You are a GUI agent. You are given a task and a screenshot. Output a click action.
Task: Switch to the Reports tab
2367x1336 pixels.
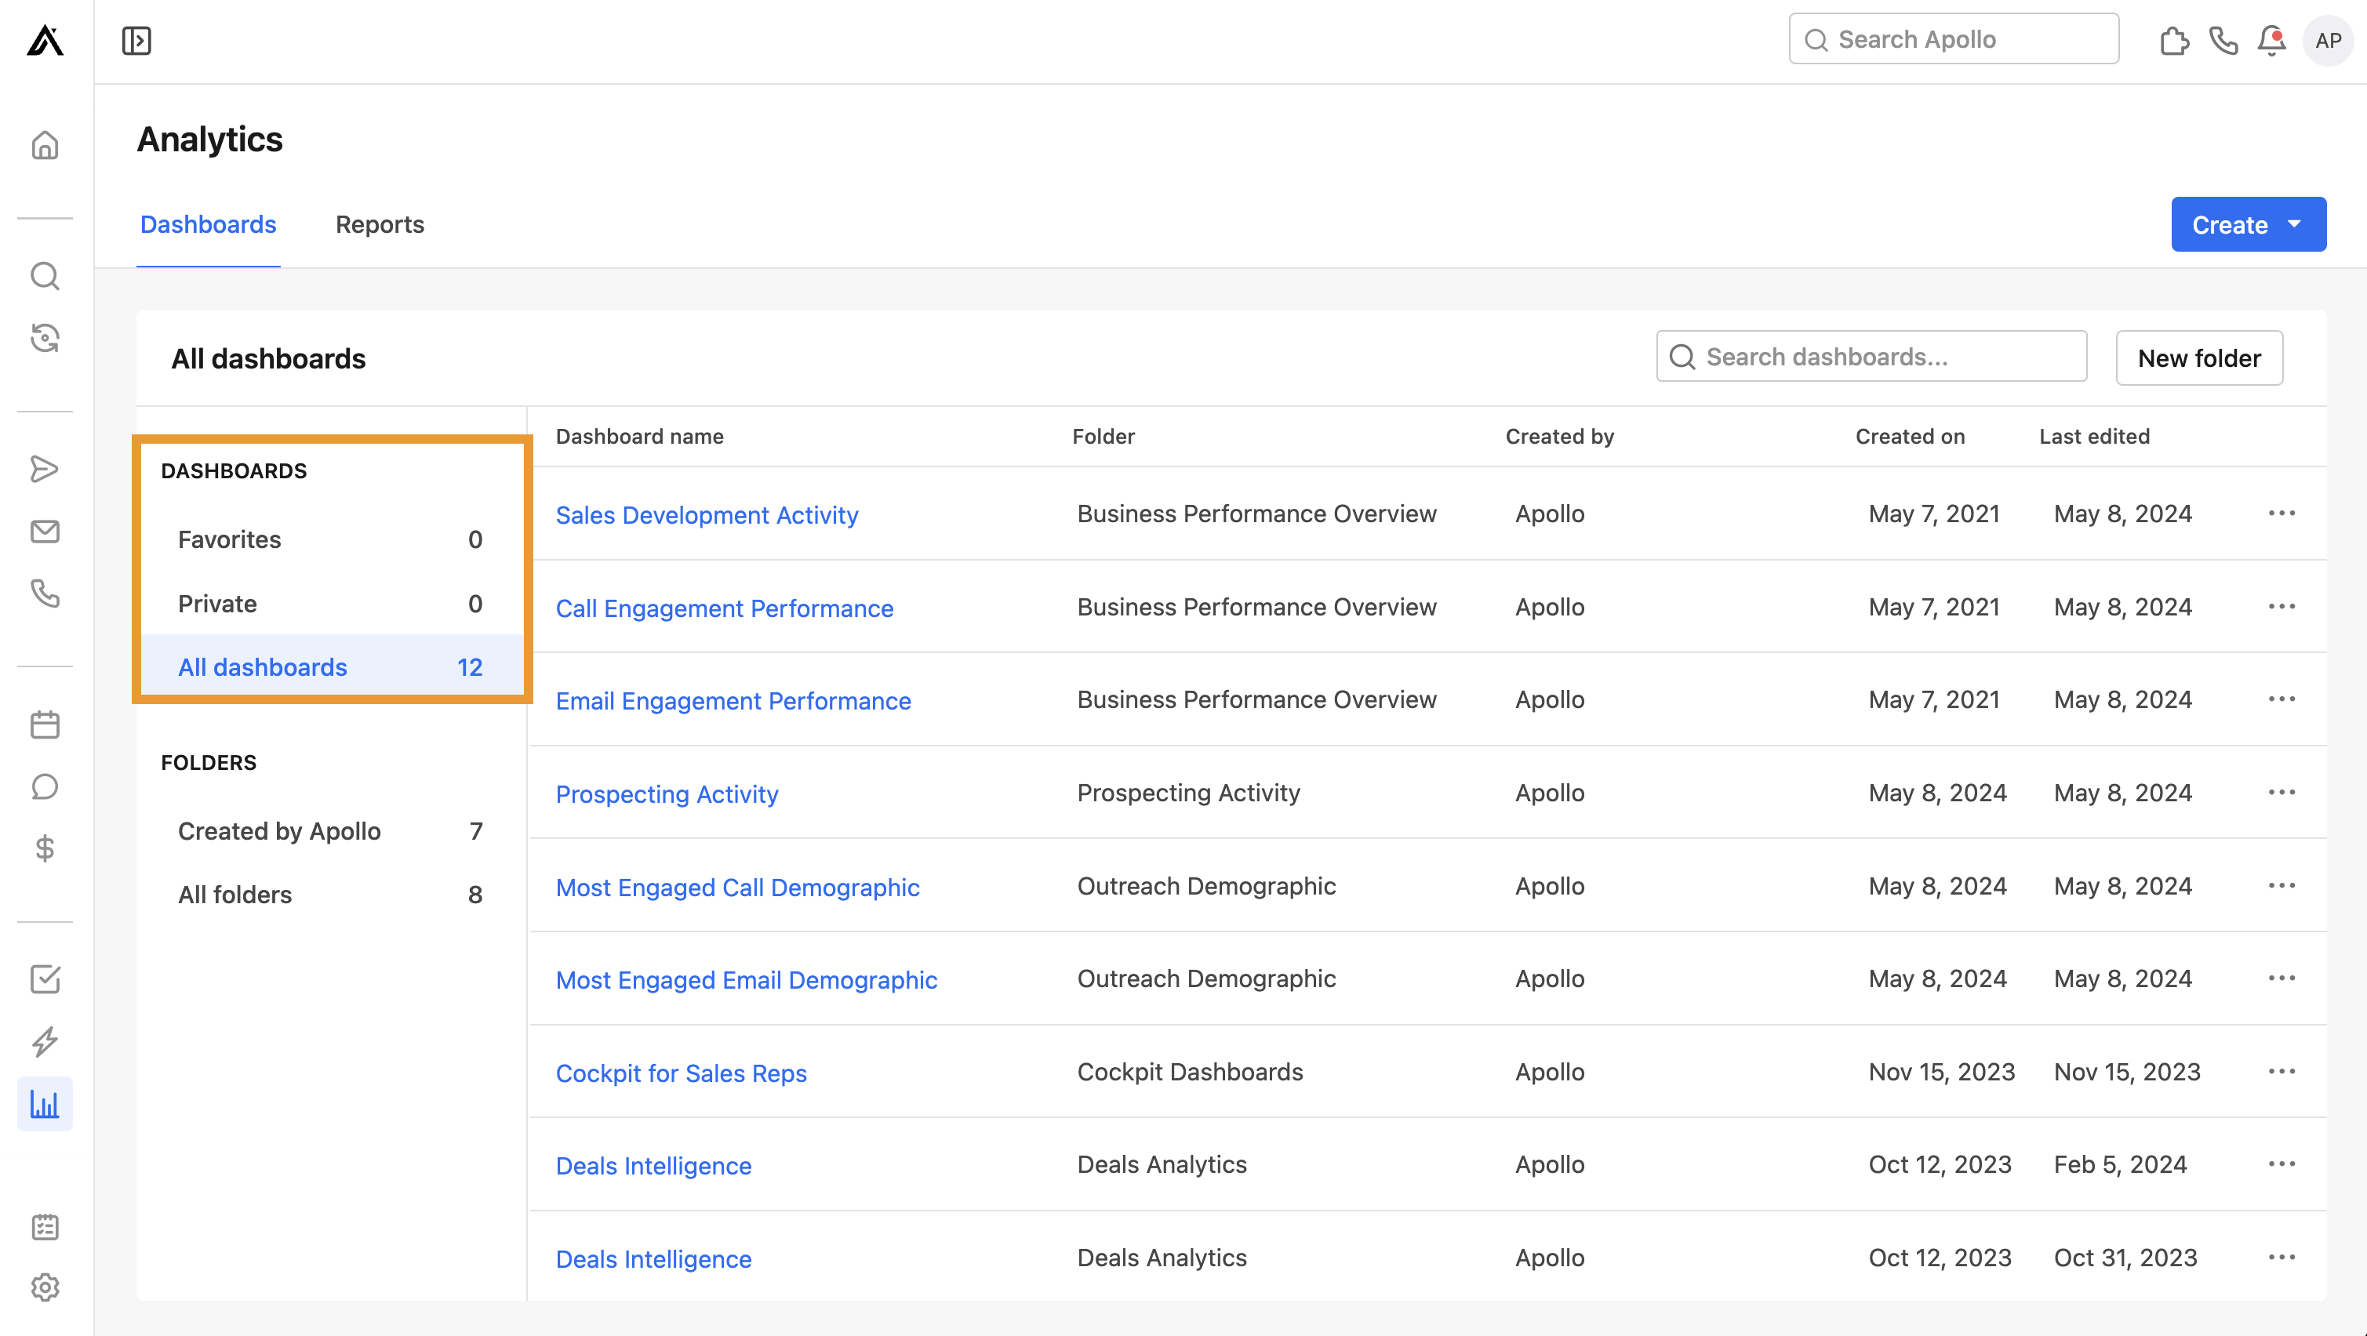(x=380, y=224)
